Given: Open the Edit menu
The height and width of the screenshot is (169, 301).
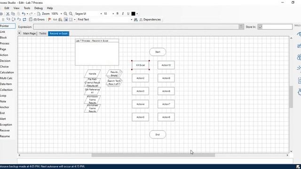Looking at the screenshot, I should coord(7,8).
